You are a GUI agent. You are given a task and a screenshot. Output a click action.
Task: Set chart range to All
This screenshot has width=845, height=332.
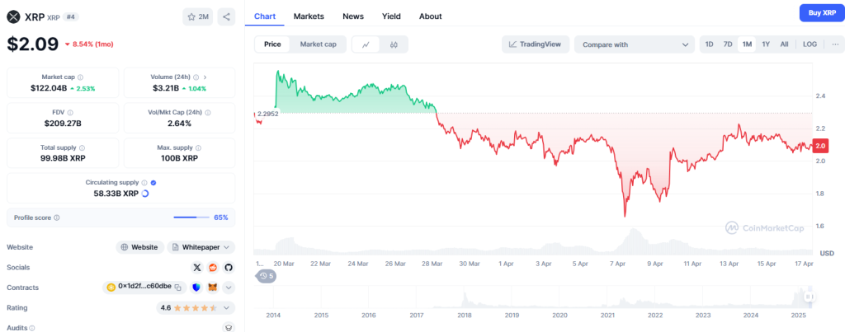click(784, 44)
